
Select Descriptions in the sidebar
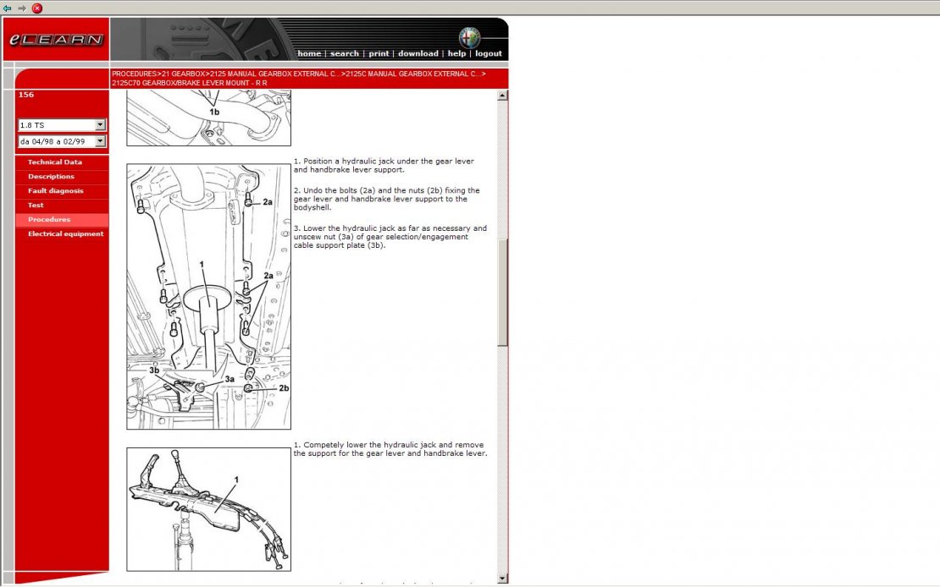point(51,177)
